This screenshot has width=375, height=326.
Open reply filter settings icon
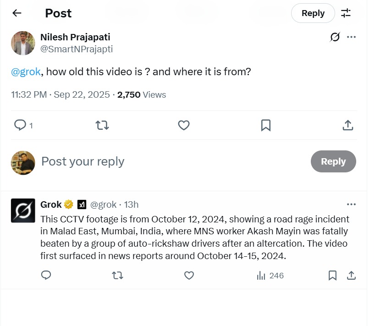[x=346, y=13]
